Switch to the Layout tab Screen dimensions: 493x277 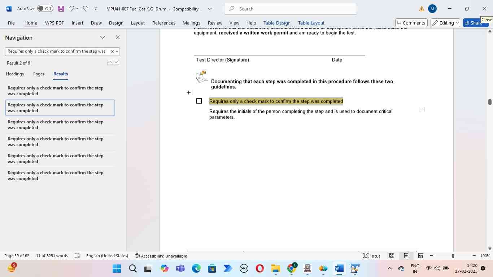click(138, 23)
